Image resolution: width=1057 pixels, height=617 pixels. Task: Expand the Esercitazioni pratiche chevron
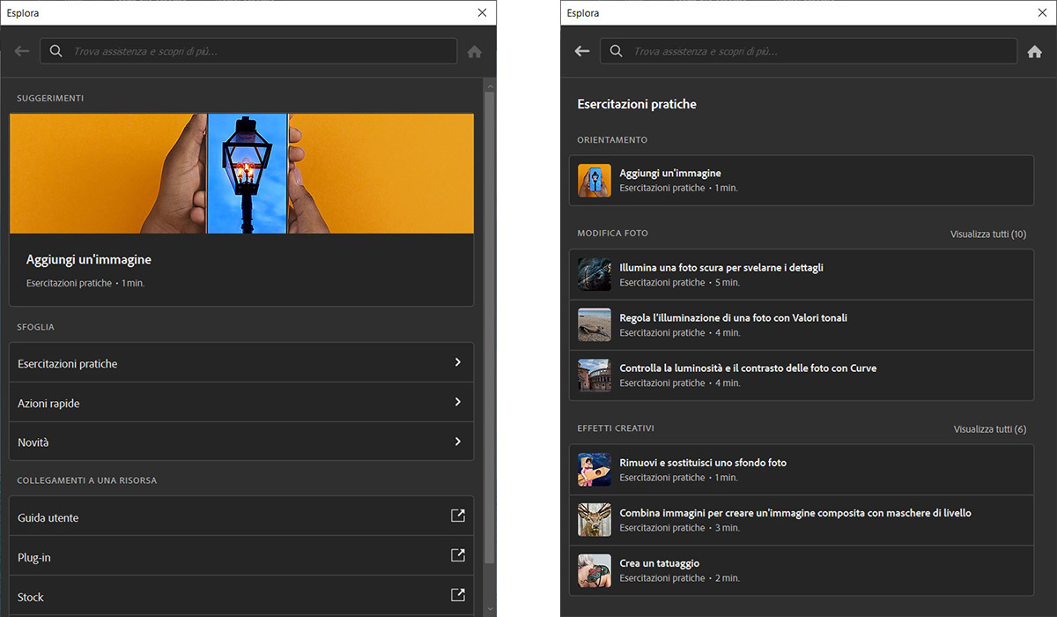pyautogui.click(x=458, y=362)
